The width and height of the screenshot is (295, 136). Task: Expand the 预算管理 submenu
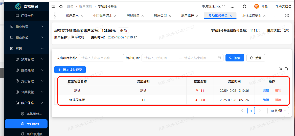tap(26, 59)
